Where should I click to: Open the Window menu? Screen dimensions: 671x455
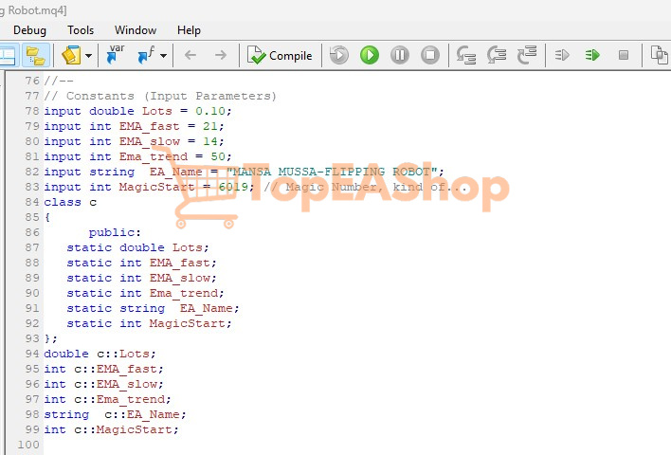click(136, 30)
